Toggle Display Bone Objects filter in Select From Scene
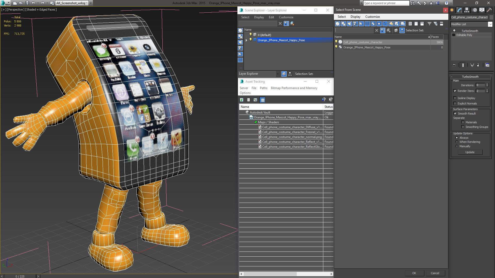Viewport: 495px width, 278px height. point(385,24)
